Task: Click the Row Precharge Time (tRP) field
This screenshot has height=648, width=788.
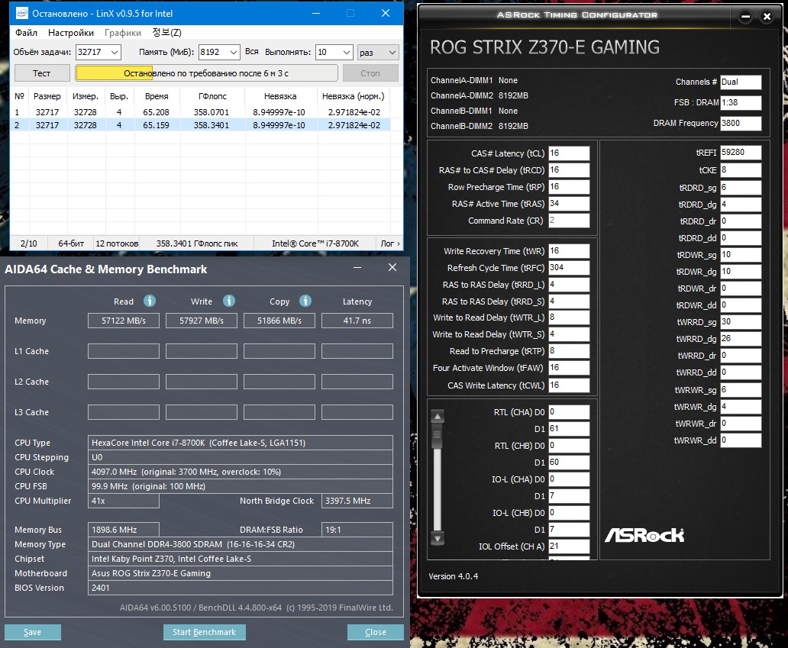Action: [x=569, y=187]
